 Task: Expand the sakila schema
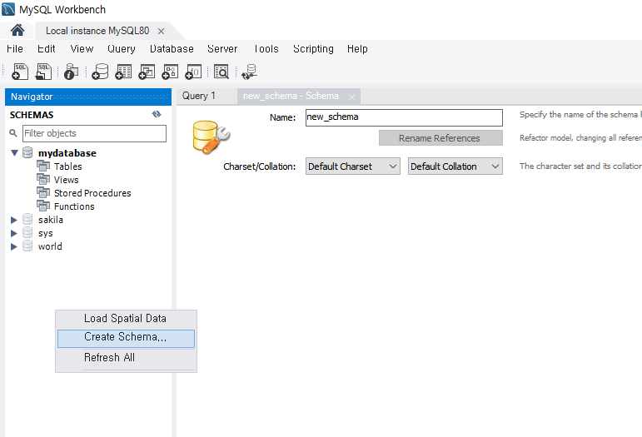14,220
